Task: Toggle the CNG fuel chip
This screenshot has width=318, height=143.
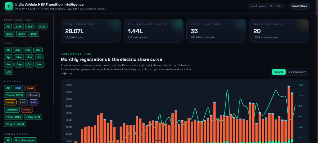Action: point(18,88)
